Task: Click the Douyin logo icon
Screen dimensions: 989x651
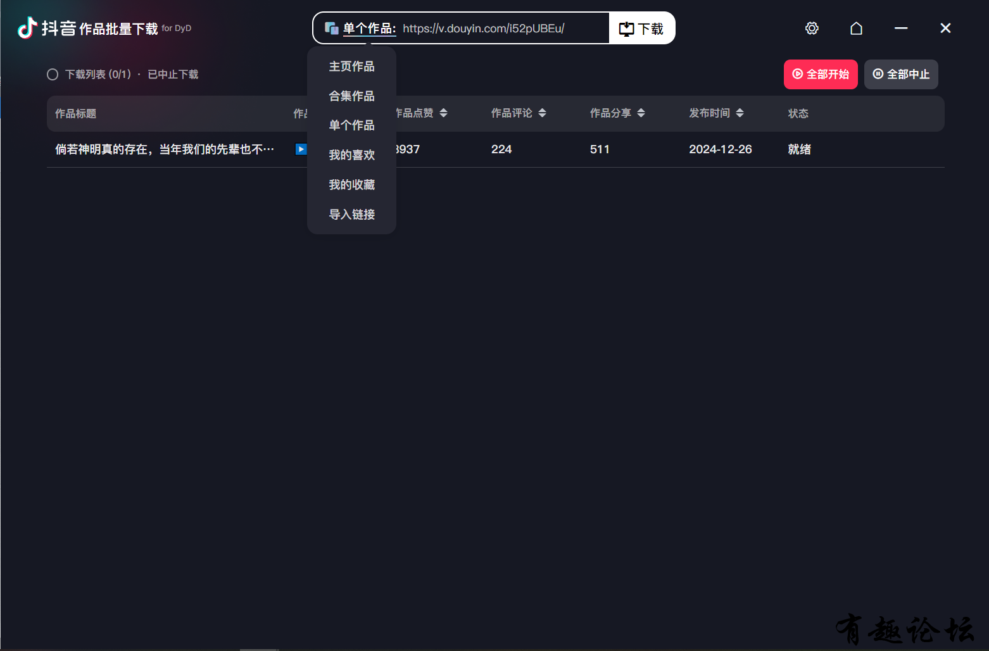Action: 27,28
